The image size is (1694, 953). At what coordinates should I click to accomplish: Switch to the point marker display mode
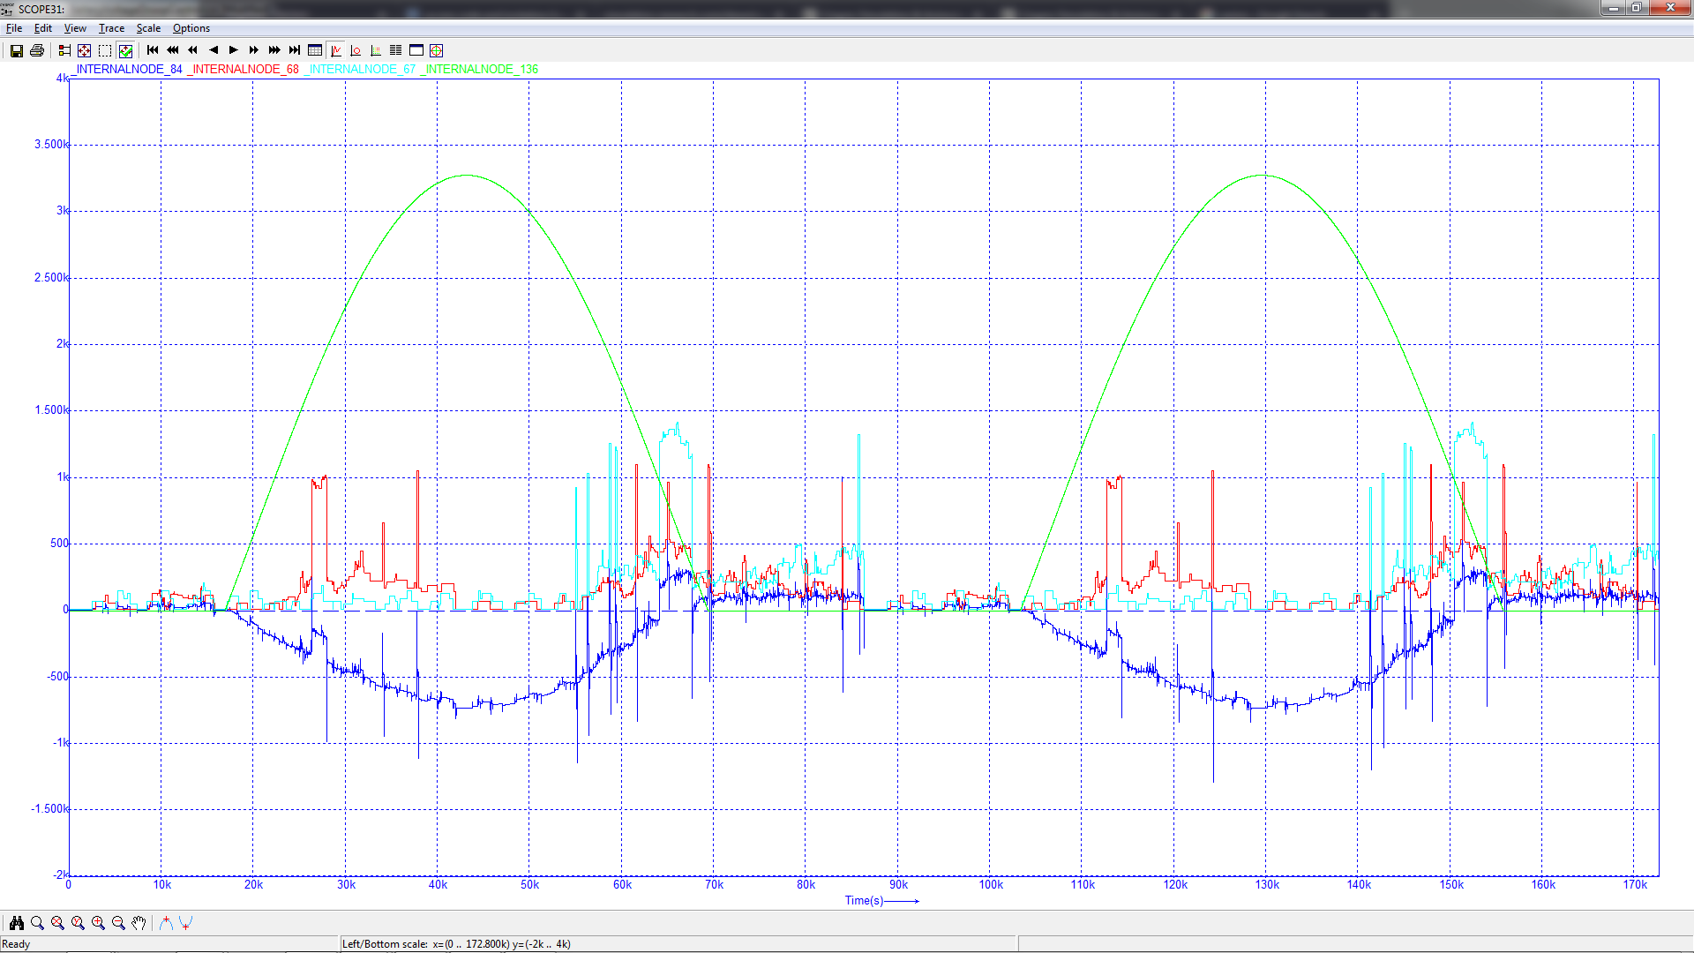(x=356, y=50)
